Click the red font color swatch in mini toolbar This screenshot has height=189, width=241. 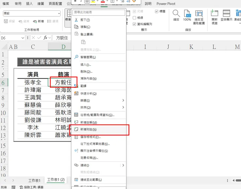pyautogui.click(x=103, y=1)
